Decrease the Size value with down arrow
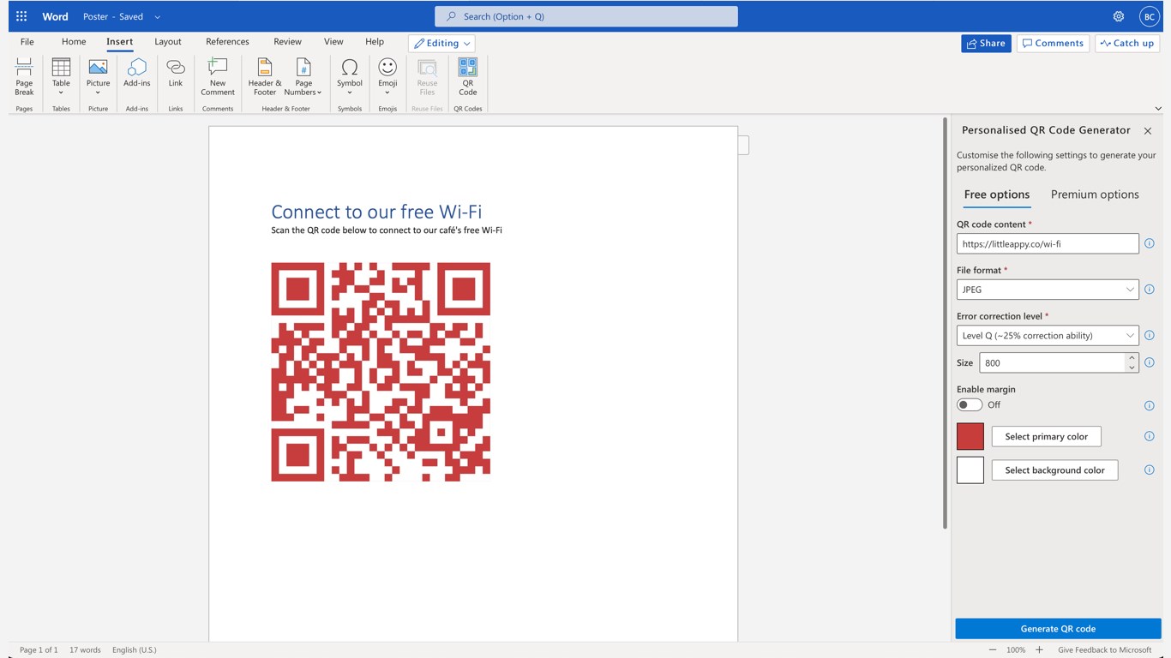Image resolution: width=1171 pixels, height=658 pixels. [1132, 368]
